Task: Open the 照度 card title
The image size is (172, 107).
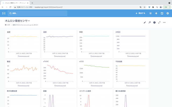Action: (81, 32)
